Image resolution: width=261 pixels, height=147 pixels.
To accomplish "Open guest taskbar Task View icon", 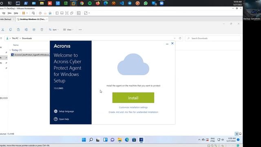I will click(x=98, y=140).
